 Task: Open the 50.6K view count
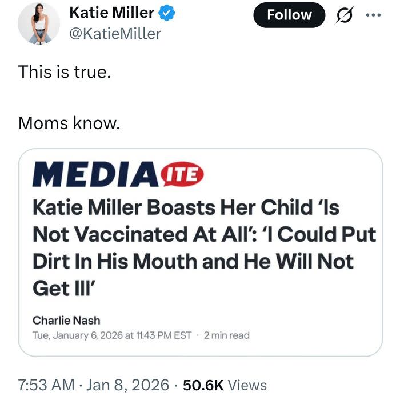(x=203, y=385)
